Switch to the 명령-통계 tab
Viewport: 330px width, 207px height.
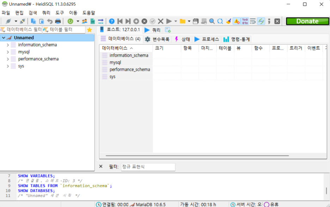click(x=237, y=39)
